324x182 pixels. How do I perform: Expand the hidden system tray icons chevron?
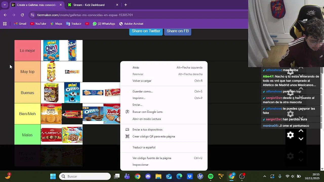(265, 176)
